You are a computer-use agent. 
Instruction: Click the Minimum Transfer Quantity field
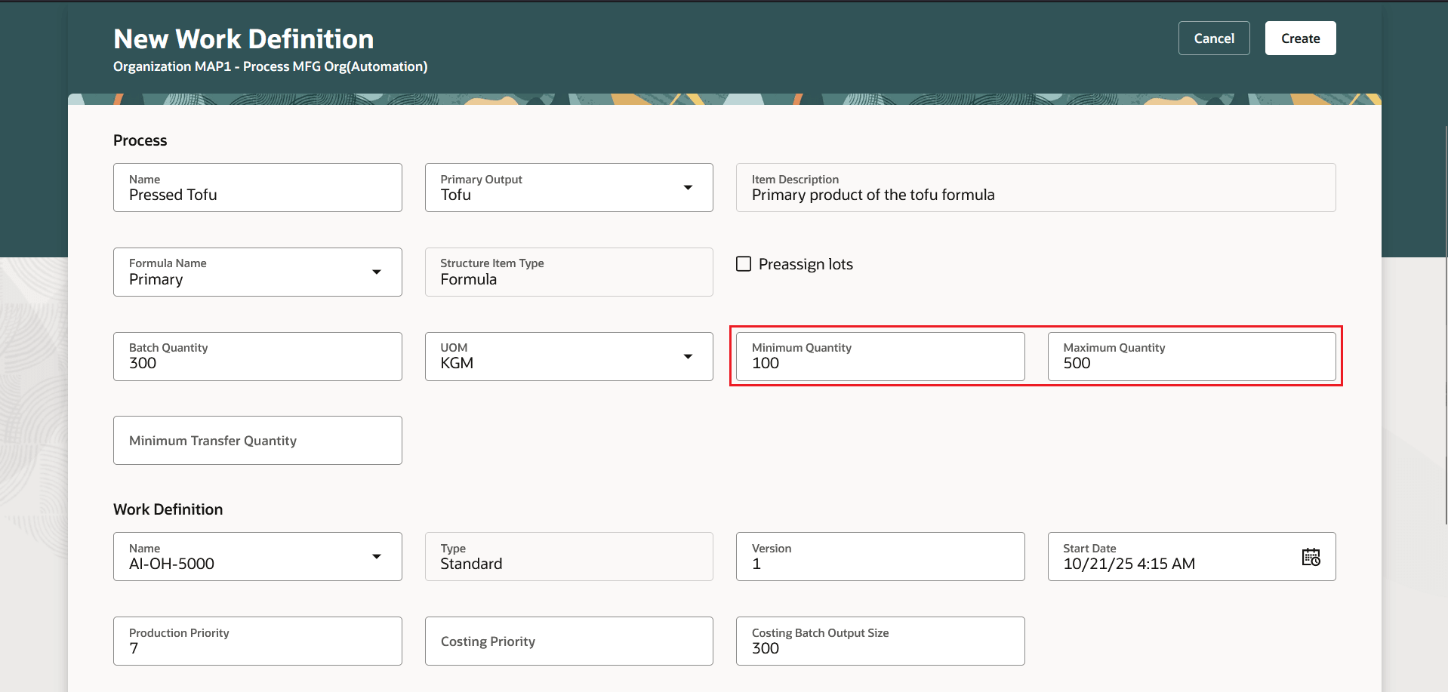coord(257,441)
